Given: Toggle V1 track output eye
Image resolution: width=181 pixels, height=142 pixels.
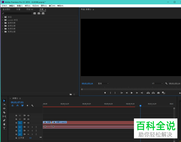Looking at the screenshot, I should [28, 123].
